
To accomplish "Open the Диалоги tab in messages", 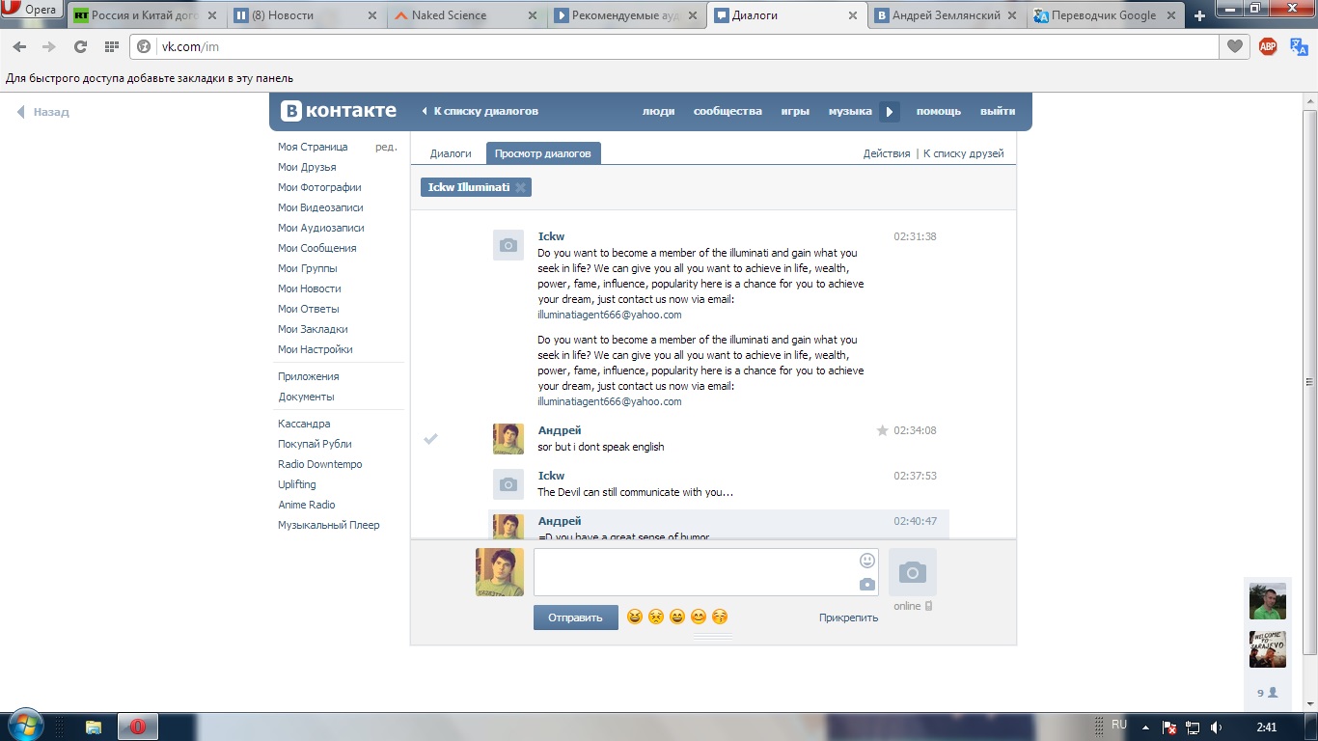I will pyautogui.click(x=451, y=153).
